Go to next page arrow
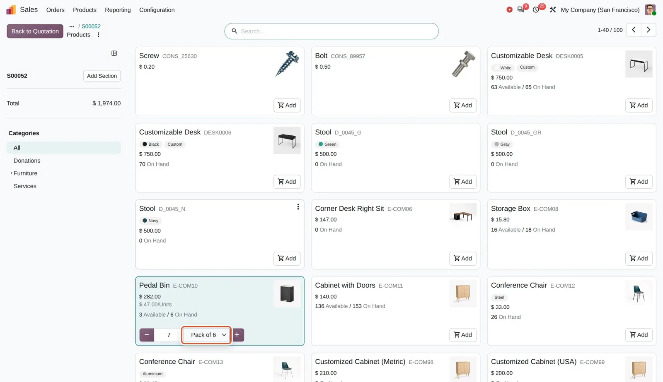The image size is (663, 382). 648,30
